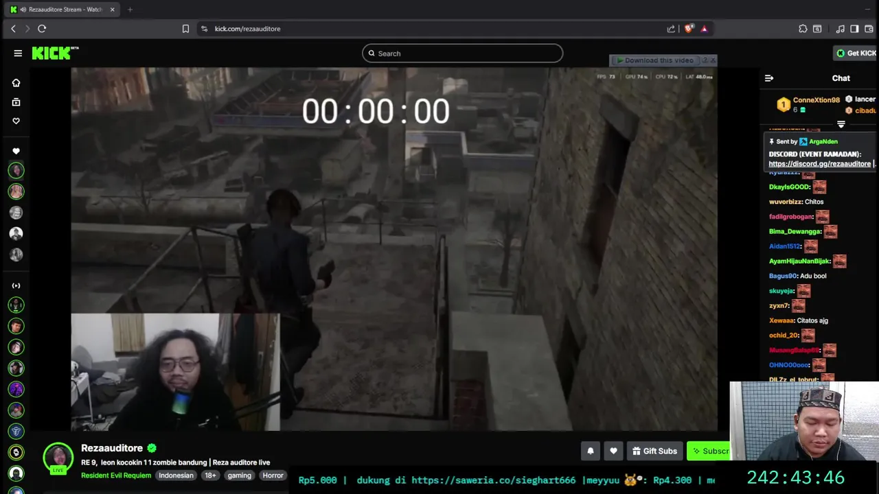The width and height of the screenshot is (879, 494).
Task: Click the stream video player
Action: (x=394, y=249)
